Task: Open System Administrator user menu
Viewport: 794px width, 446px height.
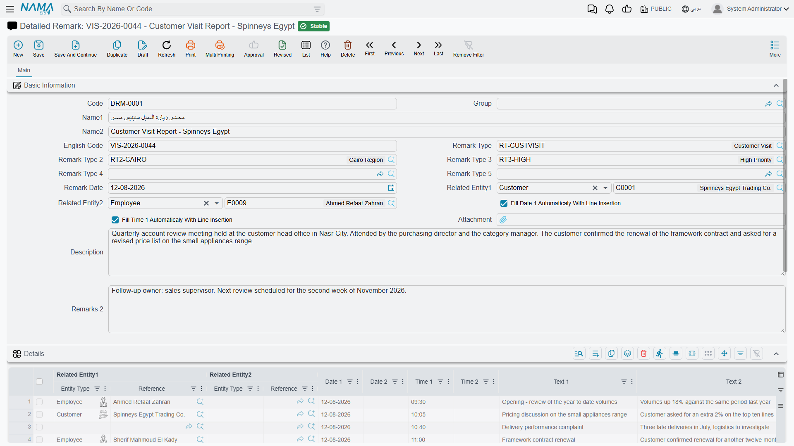Action: (751, 9)
